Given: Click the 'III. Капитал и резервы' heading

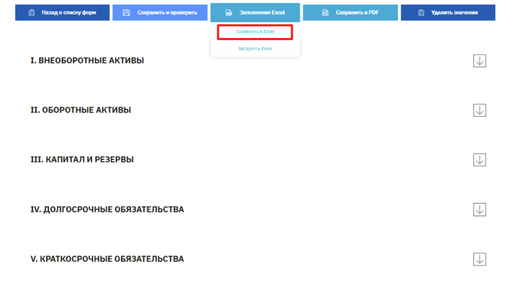Looking at the screenshot, I should click(x=82, y=160).
